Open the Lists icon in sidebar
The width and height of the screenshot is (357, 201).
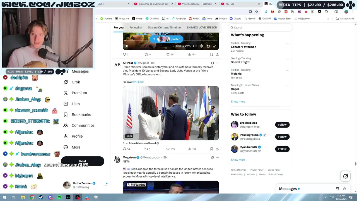pyautogui.click(x=66, y=104)
